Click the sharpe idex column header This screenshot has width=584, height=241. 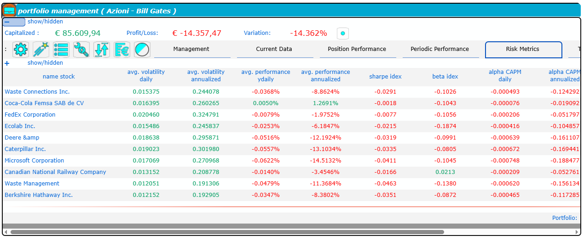coord(385,77)
